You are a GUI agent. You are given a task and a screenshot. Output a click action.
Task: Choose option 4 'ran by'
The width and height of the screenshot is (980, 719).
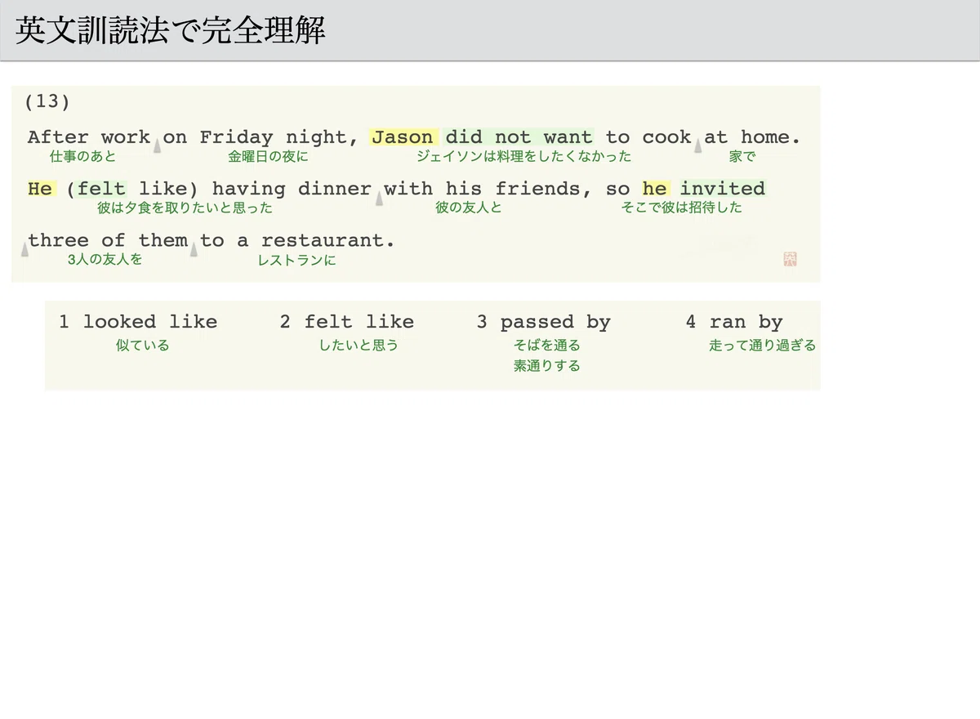734,323
